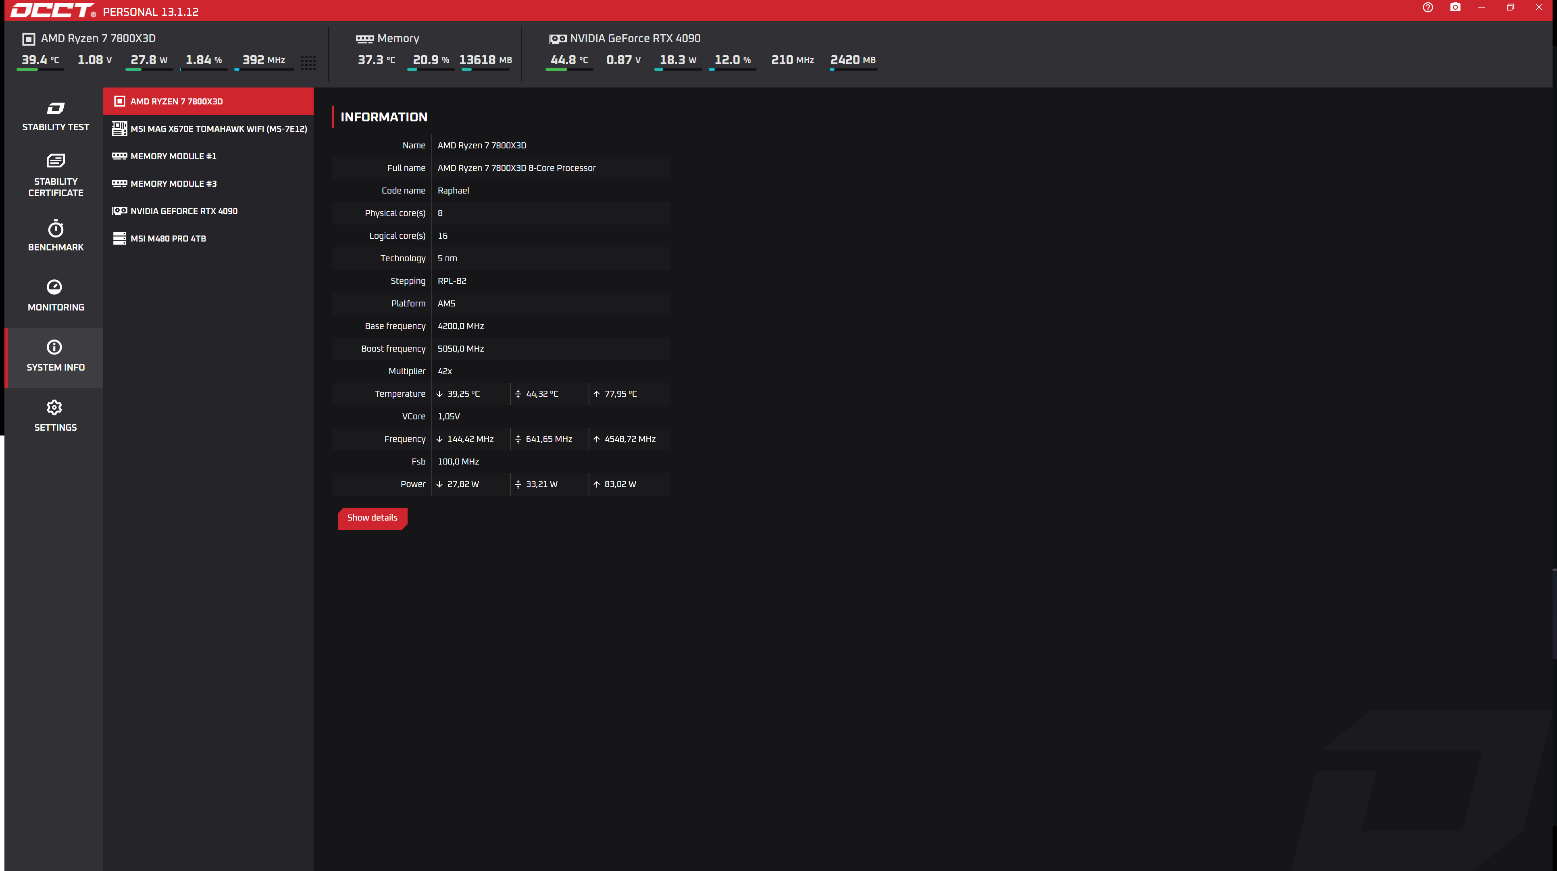Click the Base frequency value 4200,0 MHz

(x=460, y=326)
